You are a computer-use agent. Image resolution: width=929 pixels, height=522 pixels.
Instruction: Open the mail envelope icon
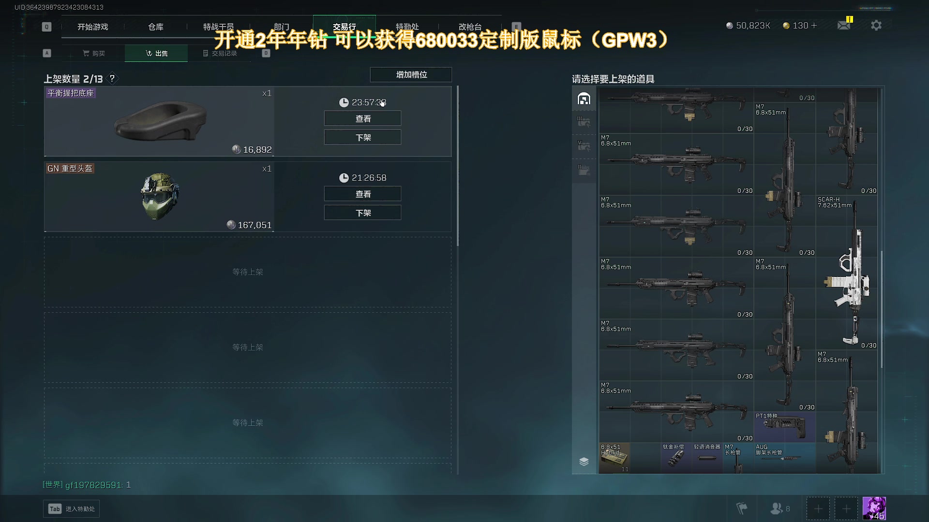pyautogui.click(x=844, y=25)
